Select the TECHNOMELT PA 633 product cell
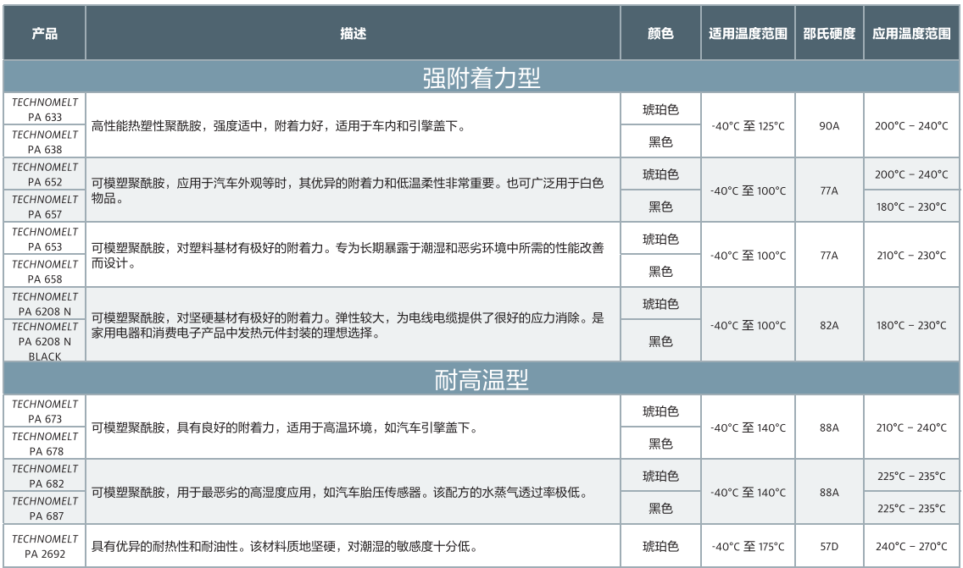Viewport: 963px width, 568px height. pyautogui.click(x=44, y=109)
